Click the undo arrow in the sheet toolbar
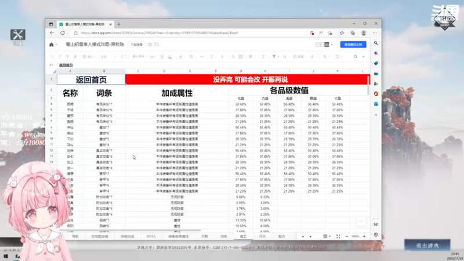The height and width of the screenshot is (261, 464). [52, 56]
